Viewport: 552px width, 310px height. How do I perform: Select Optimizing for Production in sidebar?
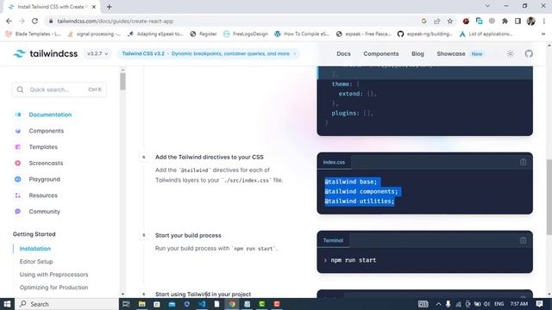point(53,288)
